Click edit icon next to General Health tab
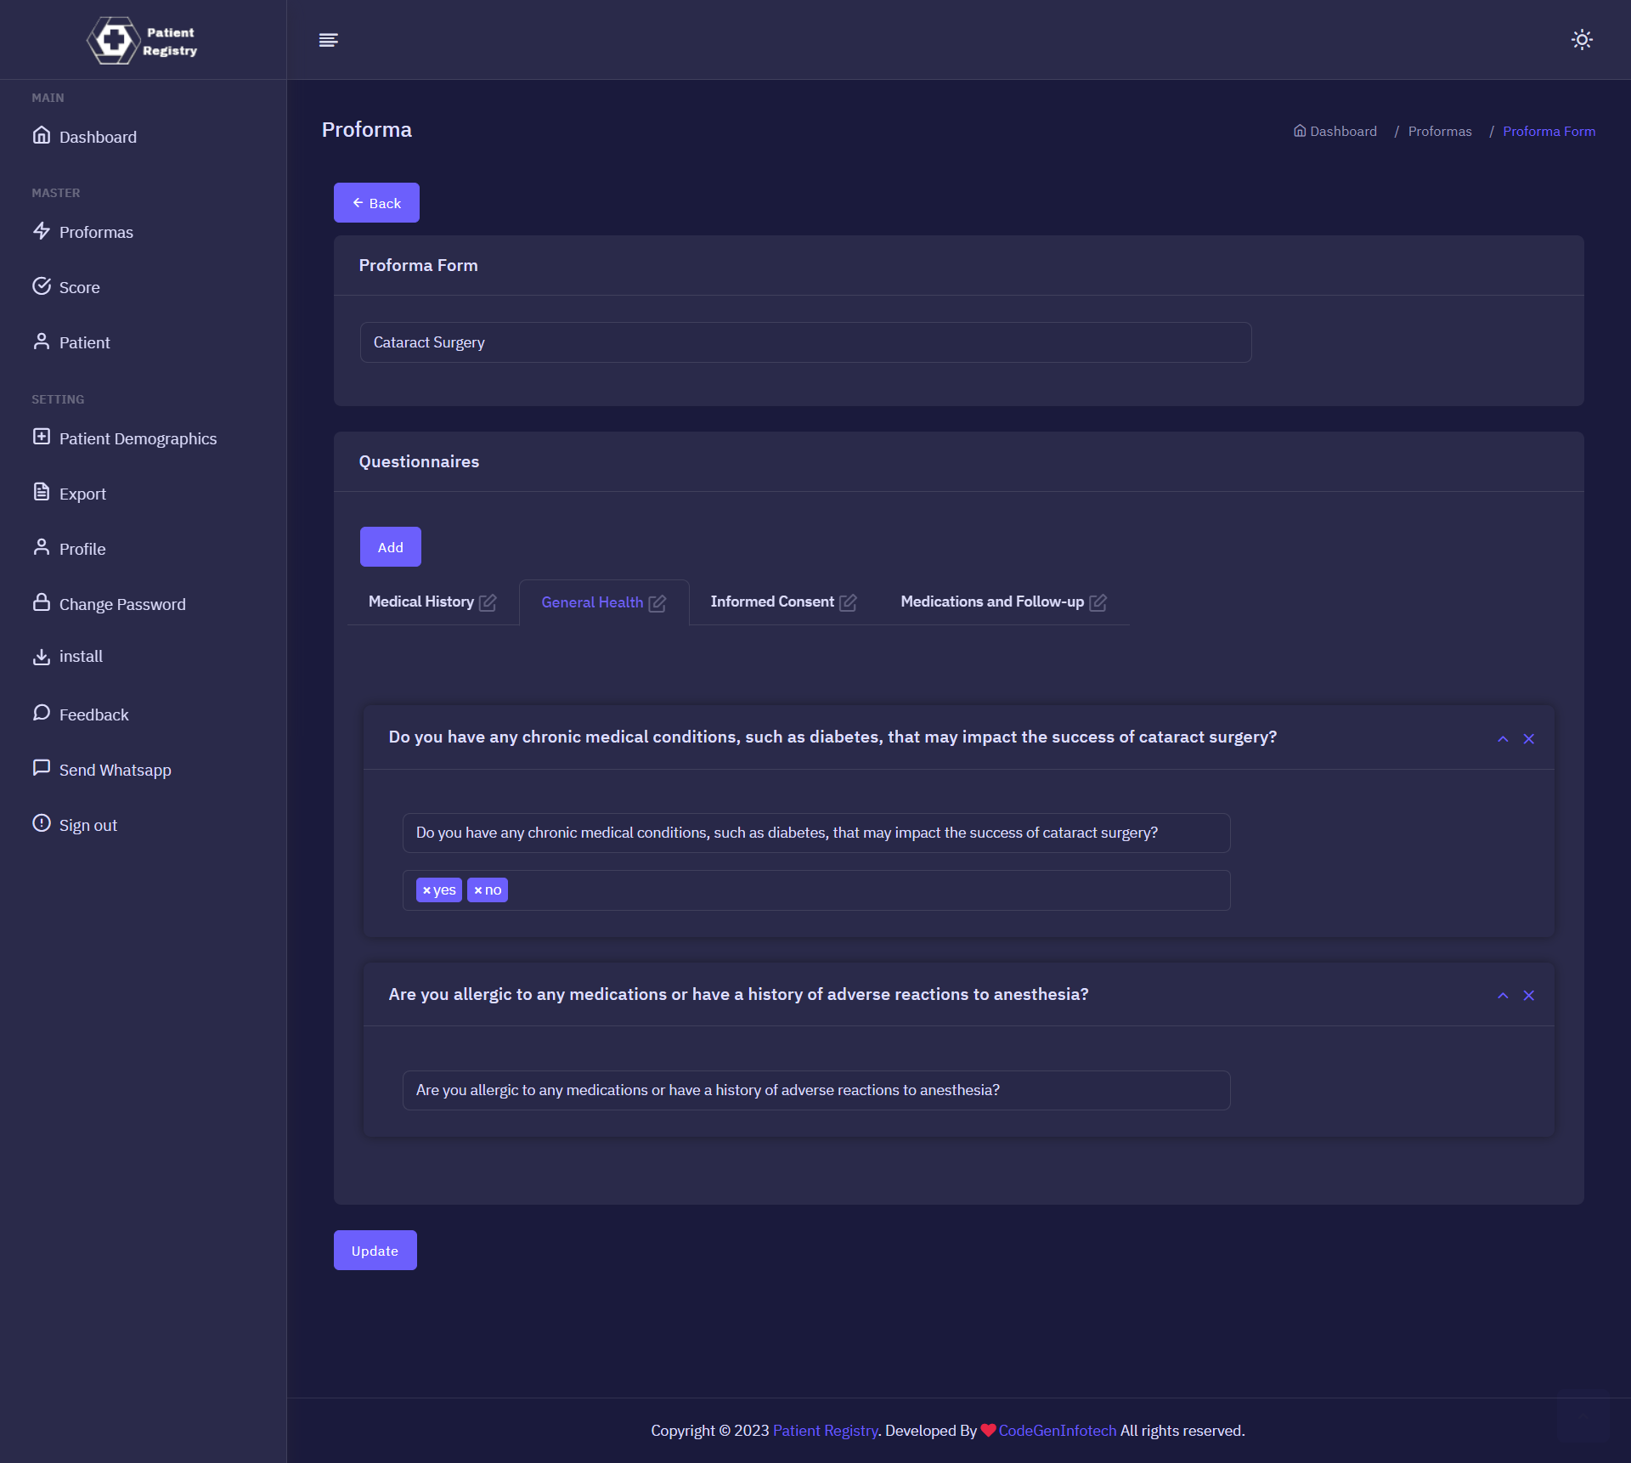This screenshot has height=1463, width=1631. [657, 603]
